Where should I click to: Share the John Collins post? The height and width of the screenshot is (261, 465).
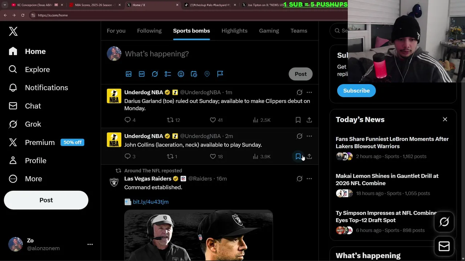pyautogui.click(x=309, y=157)
